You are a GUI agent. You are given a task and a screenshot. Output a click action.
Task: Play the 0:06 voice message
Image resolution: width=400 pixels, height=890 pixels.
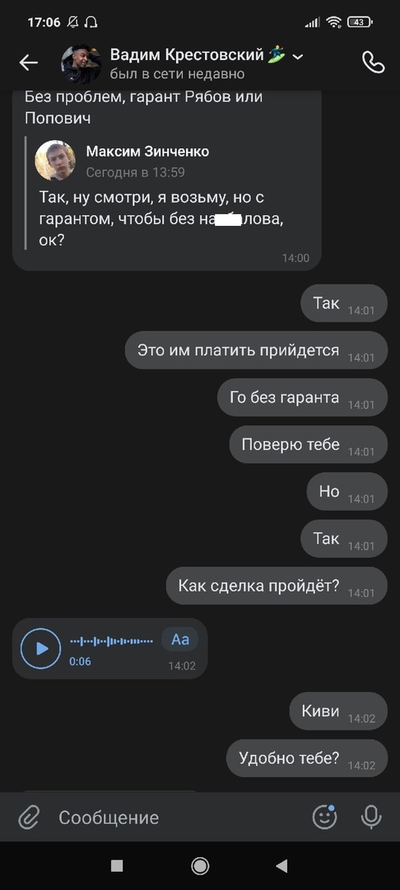pos(41,649)
